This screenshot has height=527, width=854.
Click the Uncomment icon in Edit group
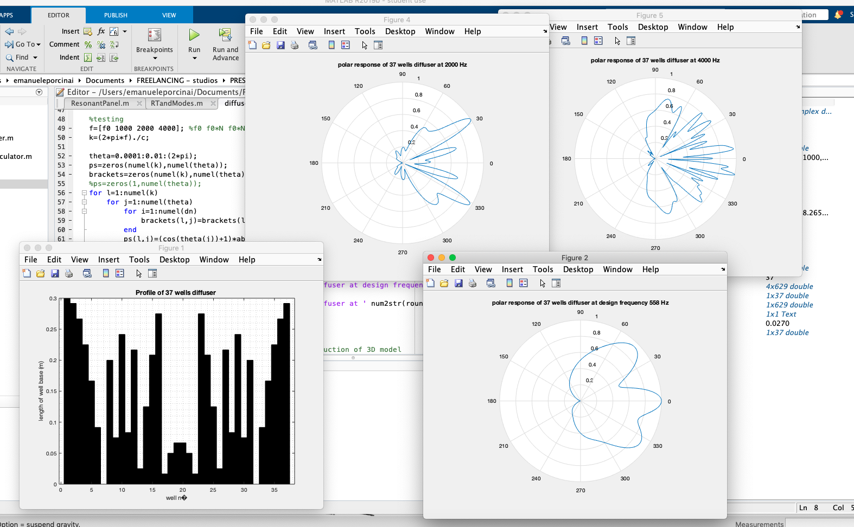click(x=101, y=44)
